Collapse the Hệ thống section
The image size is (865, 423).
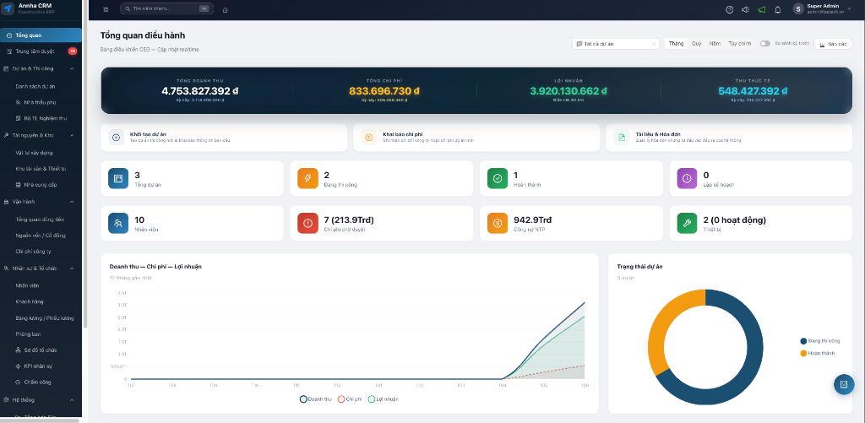[x=72, y=400]
